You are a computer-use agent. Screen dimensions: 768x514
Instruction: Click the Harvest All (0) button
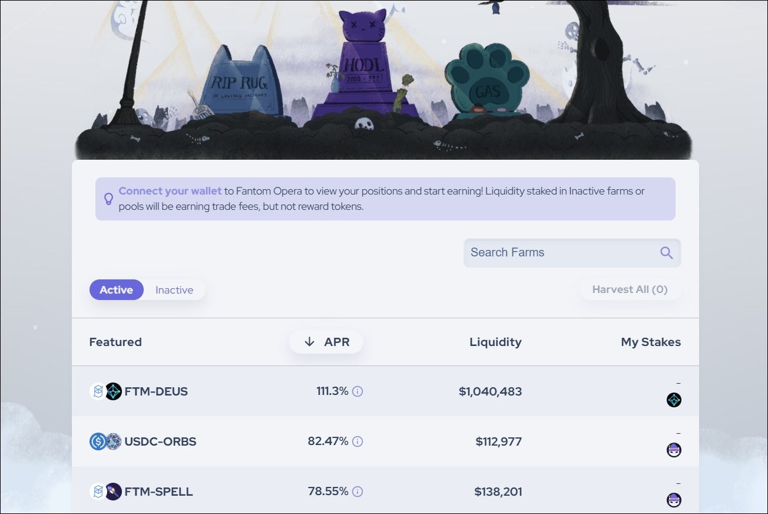click(x=630, y=289)
